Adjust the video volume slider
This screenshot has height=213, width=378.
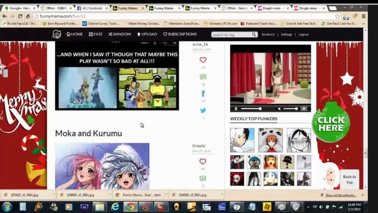click(x=290, y=109)
